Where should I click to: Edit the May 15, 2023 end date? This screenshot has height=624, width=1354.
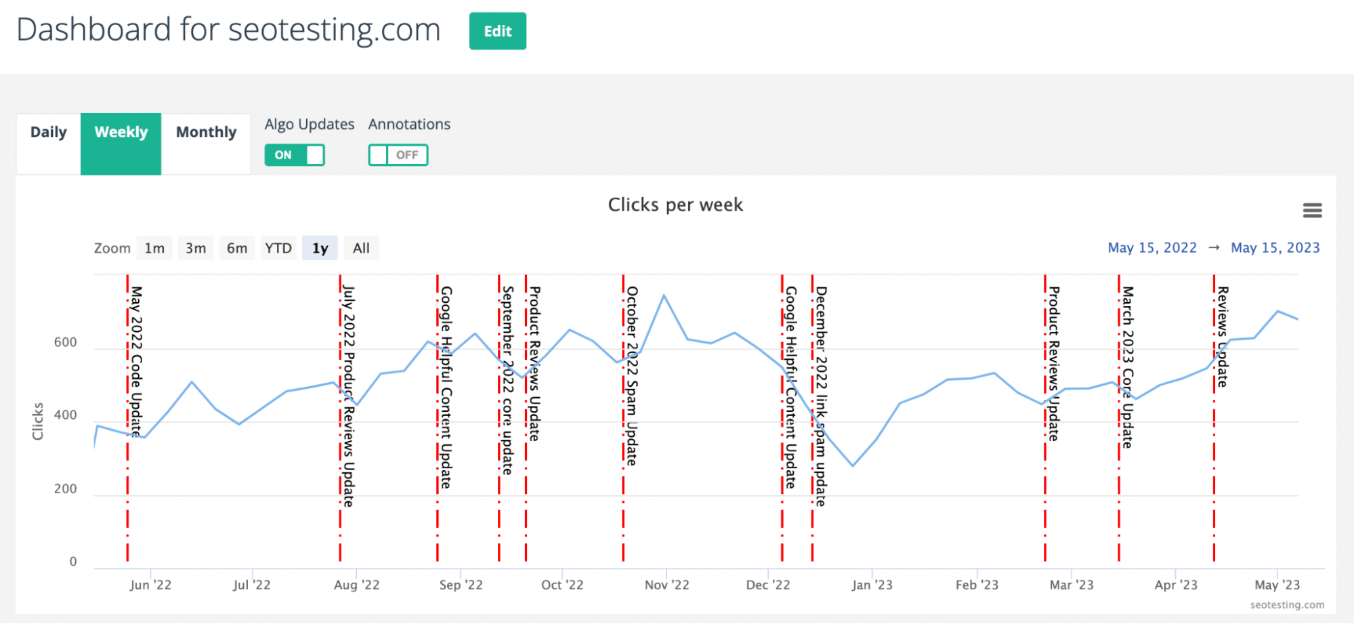pyautogui.click(x=1275, y=248)
